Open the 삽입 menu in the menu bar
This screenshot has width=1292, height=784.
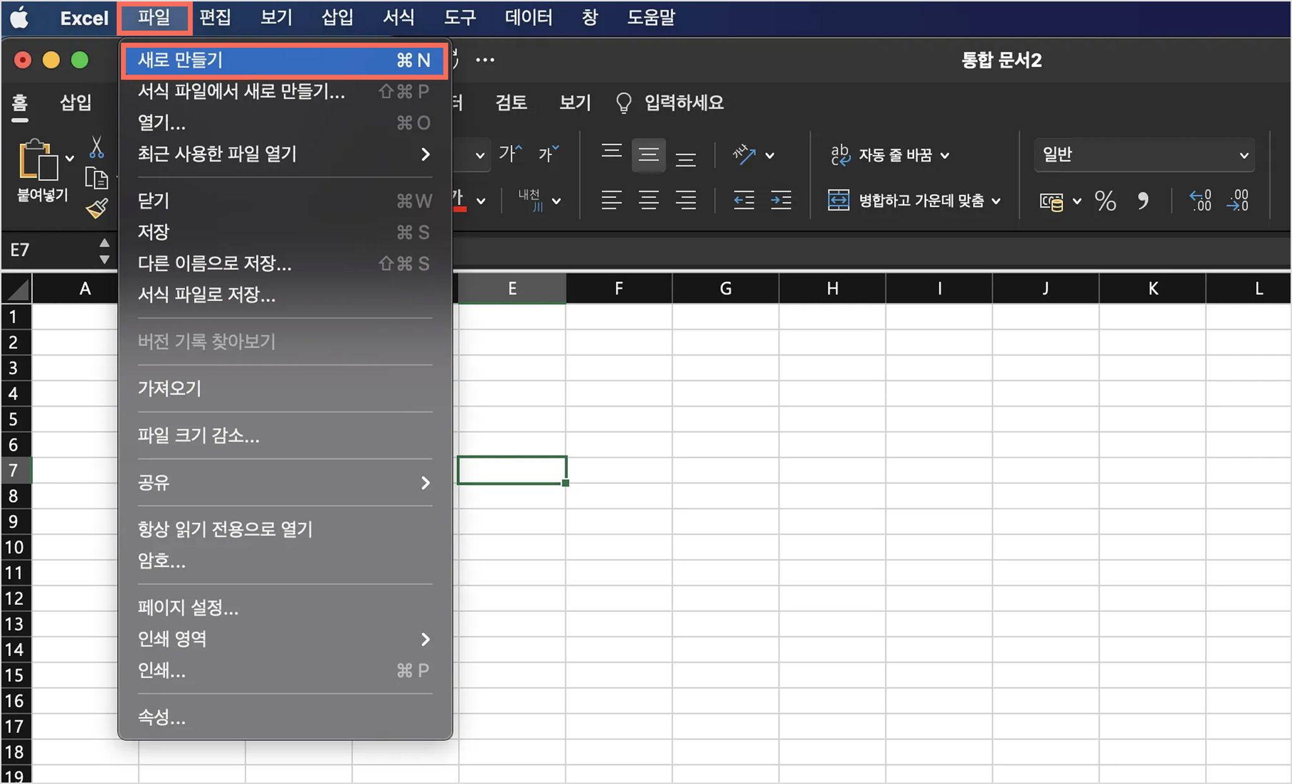click(338, 18)
